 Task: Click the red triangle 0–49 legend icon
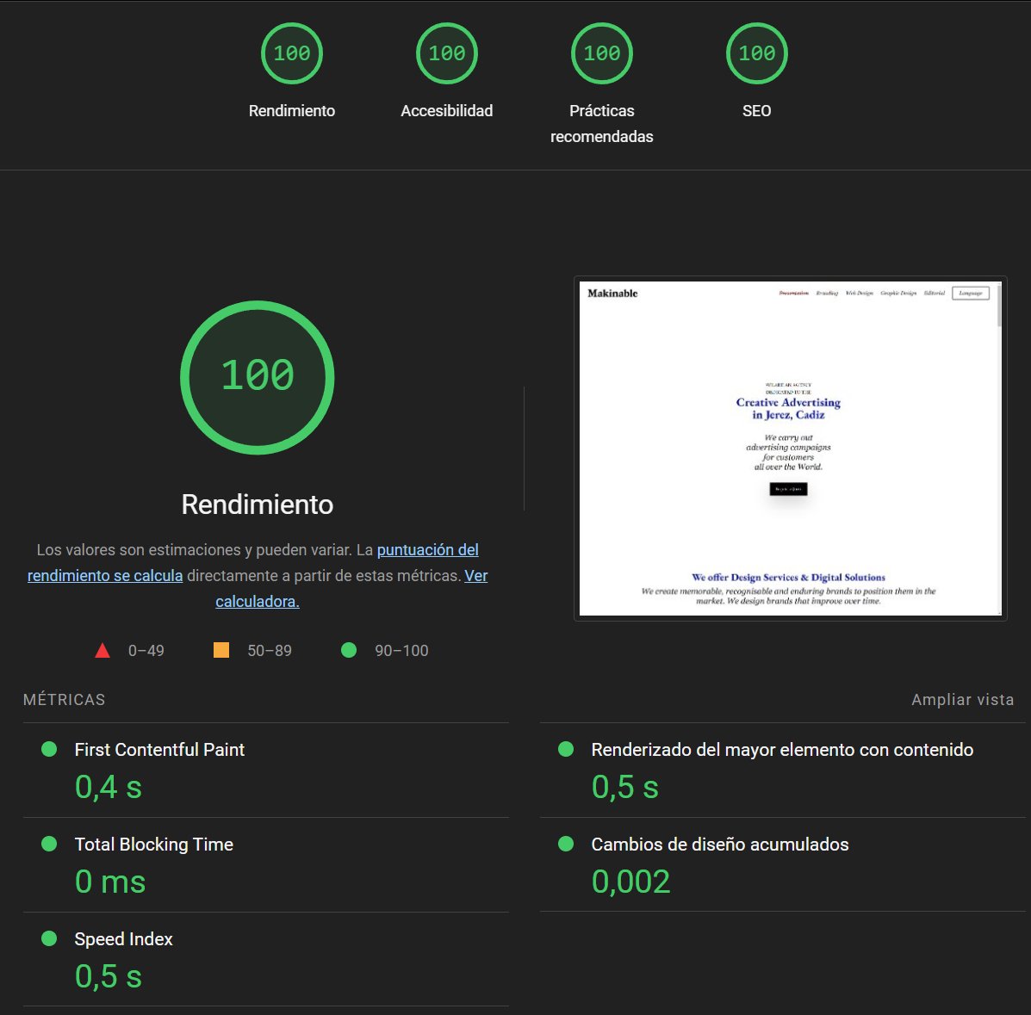point(102,650)
